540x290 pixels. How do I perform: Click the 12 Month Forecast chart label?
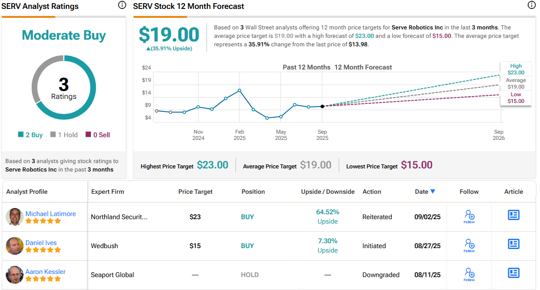[363, 67]
